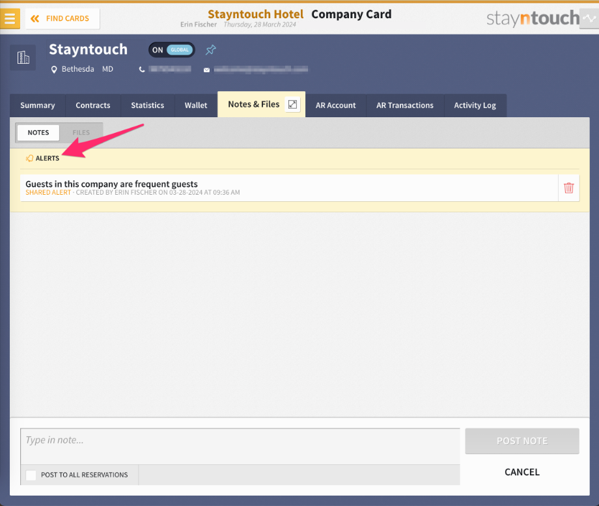This screenshot has height=506, width=599.
Task: Pin the Stayntouch company card
Action: (x=210, y=49)
